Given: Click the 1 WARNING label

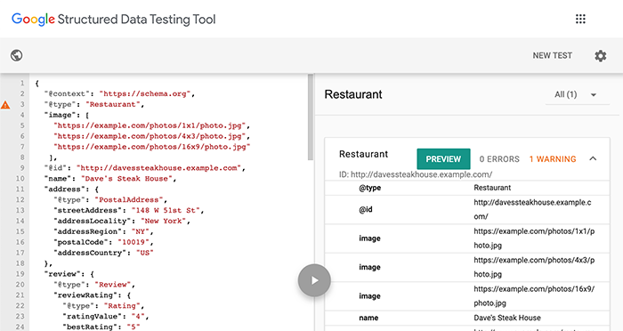Looking at the screenshot, I should (x=553, y=159).
